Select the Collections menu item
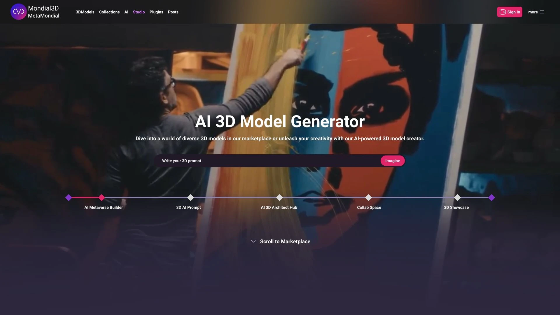Screen dimensions: 560x315 109,12
